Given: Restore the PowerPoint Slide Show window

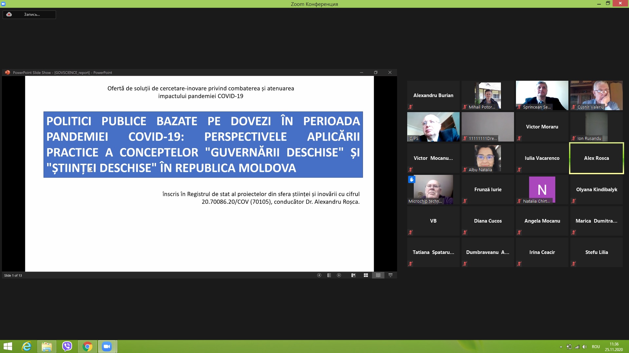Looking at the screenshot, I should point(376,73).
